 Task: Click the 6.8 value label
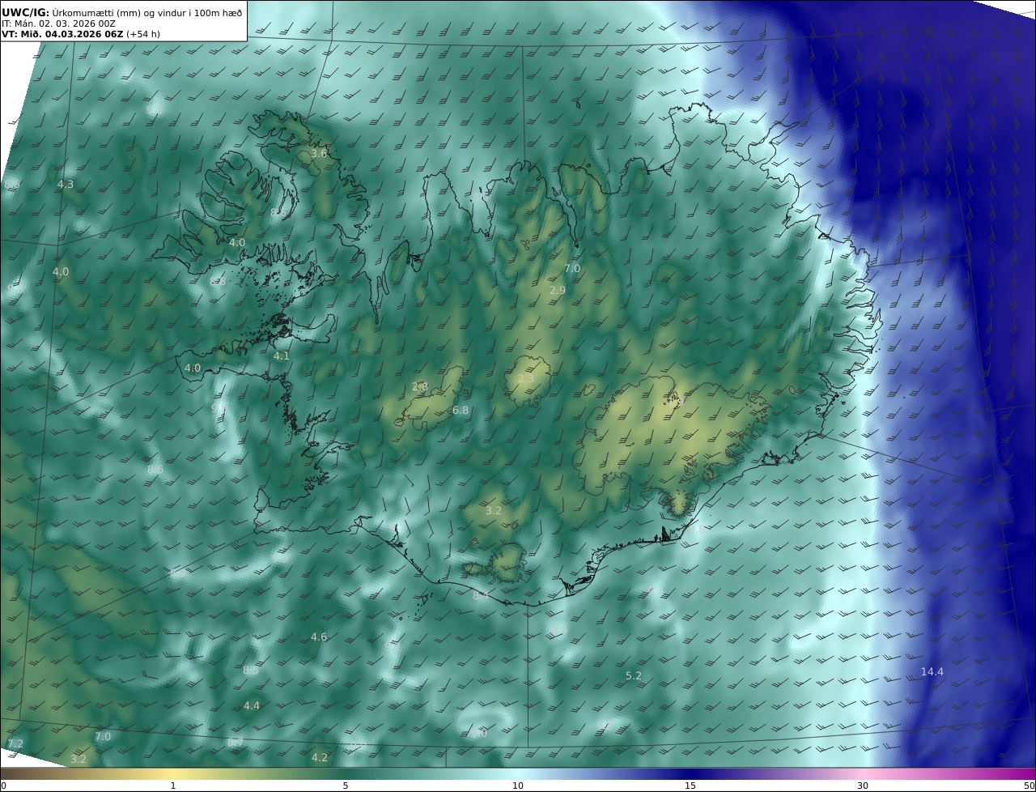click(461, 411)
